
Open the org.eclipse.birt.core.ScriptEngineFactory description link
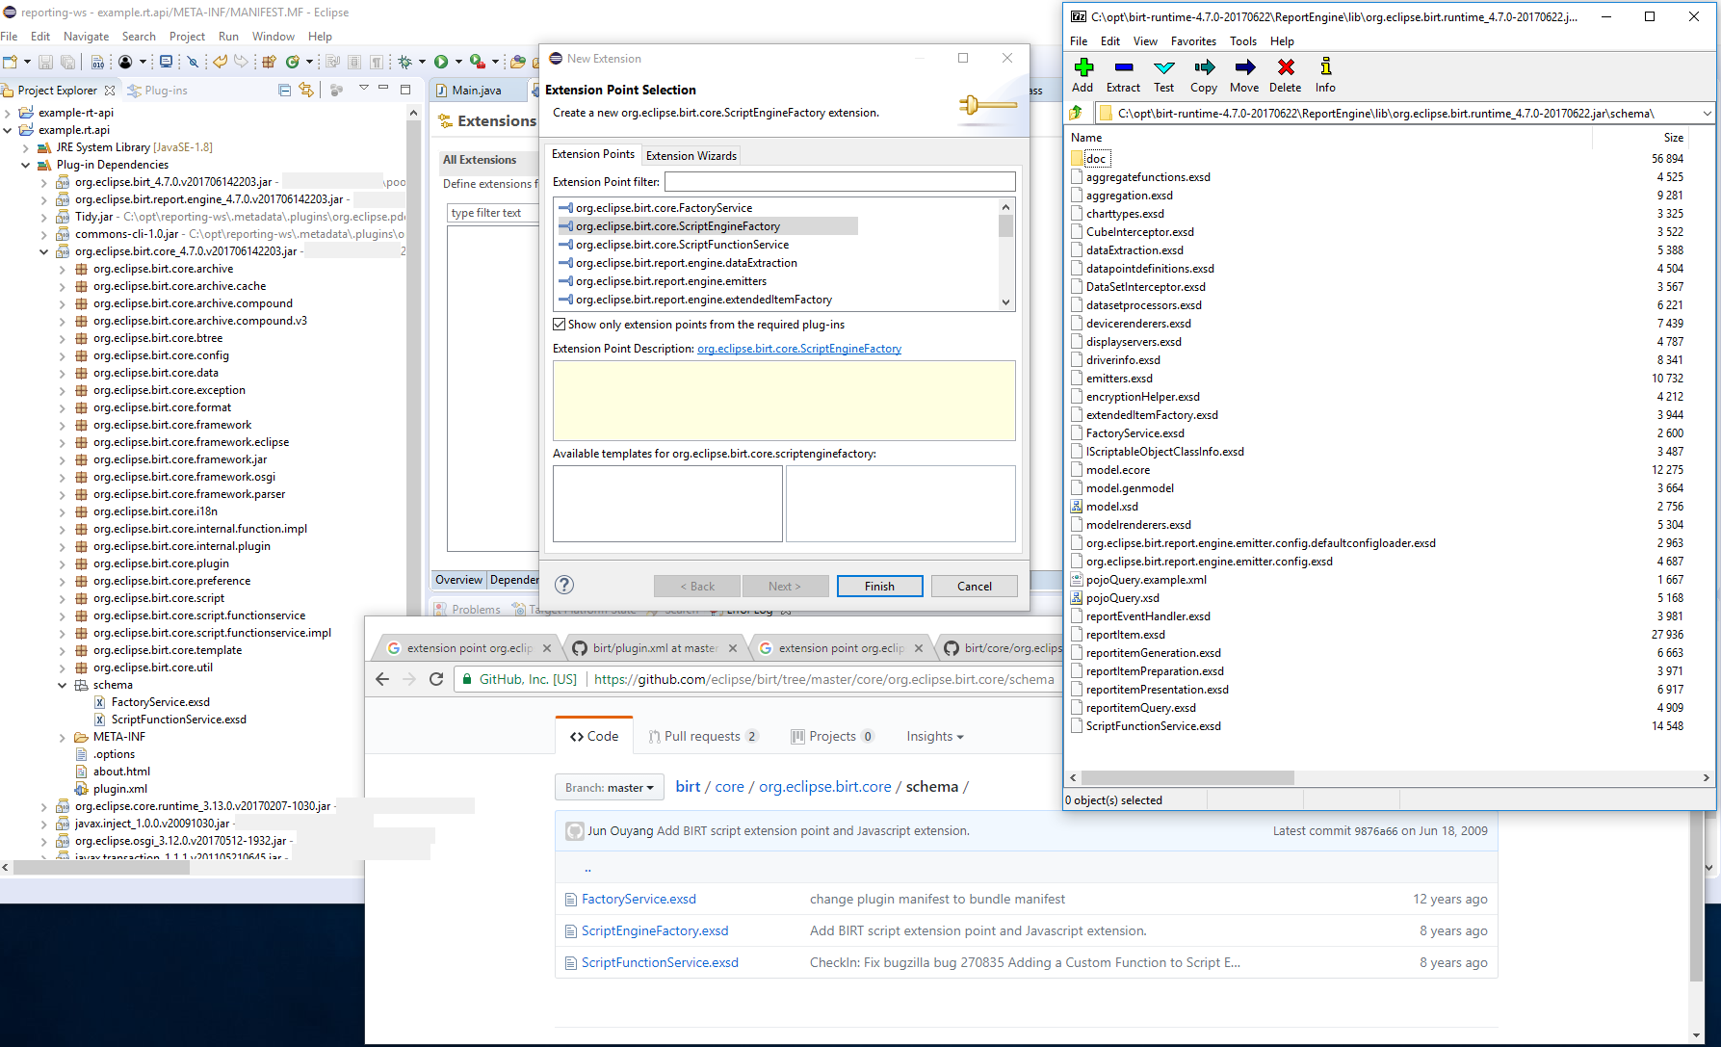point(799,349)
